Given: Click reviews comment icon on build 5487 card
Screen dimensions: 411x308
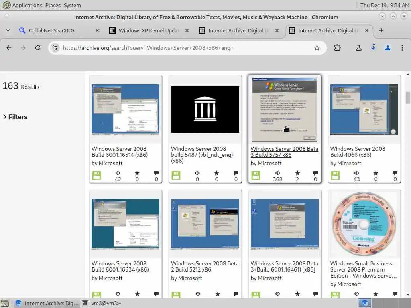Looking at the screenshot, I should point(236,173).
